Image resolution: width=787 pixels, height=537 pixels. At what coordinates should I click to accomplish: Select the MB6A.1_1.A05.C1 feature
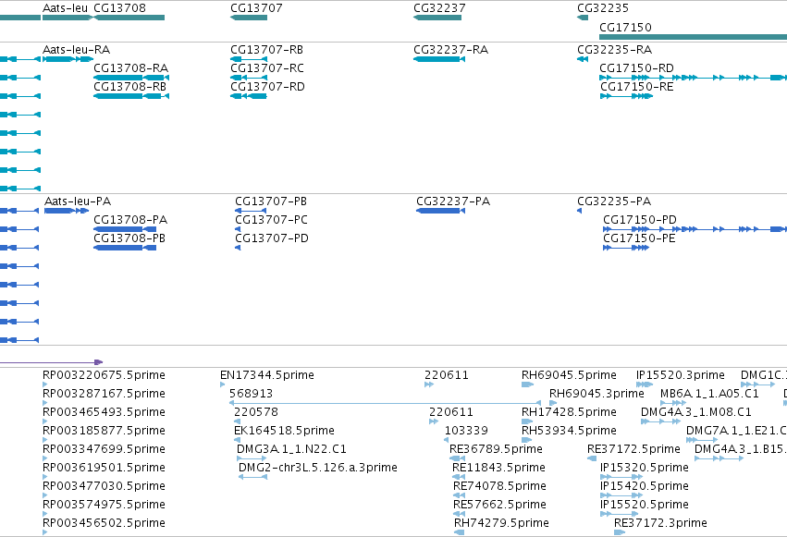tap(673, 403)
